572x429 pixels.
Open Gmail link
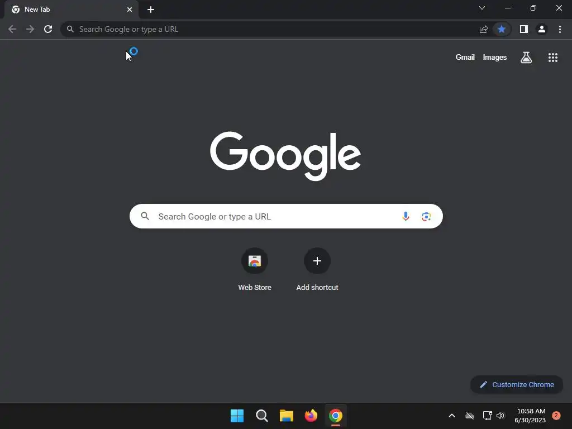coord(465,58)
